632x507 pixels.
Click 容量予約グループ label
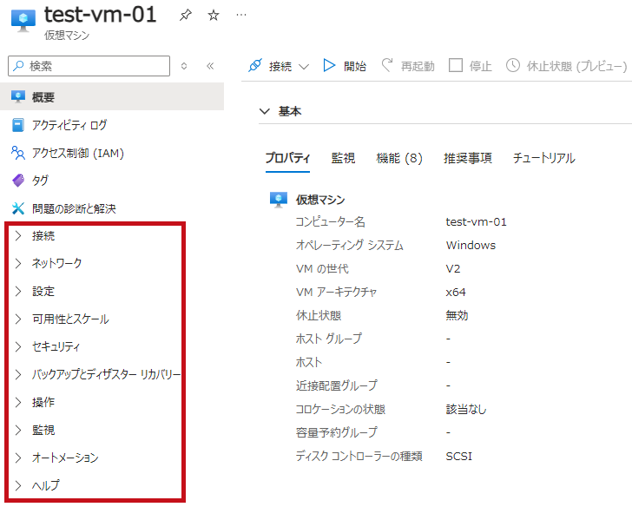coord(337,433)
